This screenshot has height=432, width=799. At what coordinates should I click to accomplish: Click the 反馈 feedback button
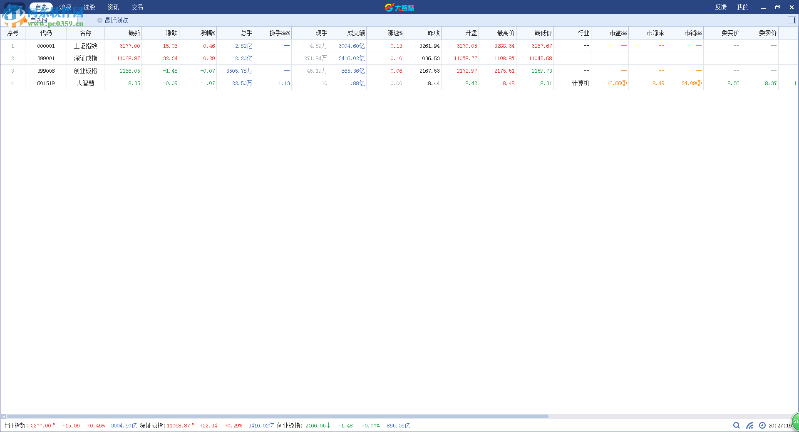[x=721, y=7]
